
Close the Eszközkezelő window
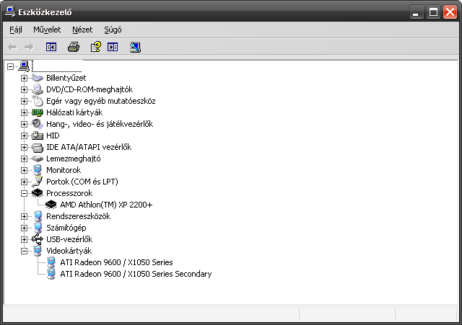click(450, 12)
